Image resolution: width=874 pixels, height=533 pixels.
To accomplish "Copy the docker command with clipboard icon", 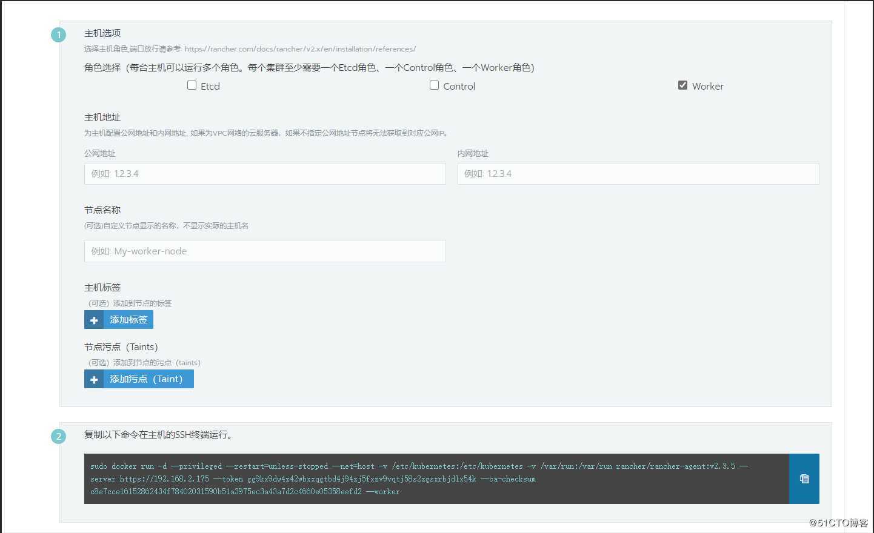I will pyautogui.click(x=804, y=478).
